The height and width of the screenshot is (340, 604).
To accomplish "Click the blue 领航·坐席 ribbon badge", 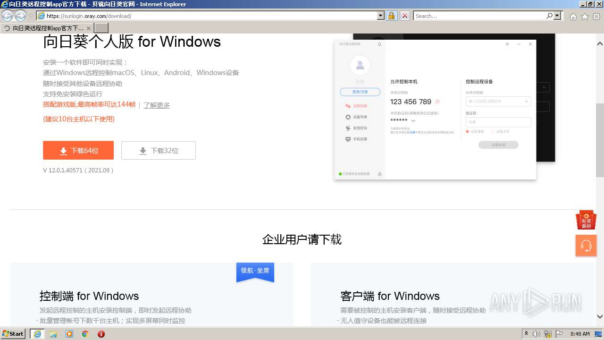I will pyautogui.click(x=255, y=272).
